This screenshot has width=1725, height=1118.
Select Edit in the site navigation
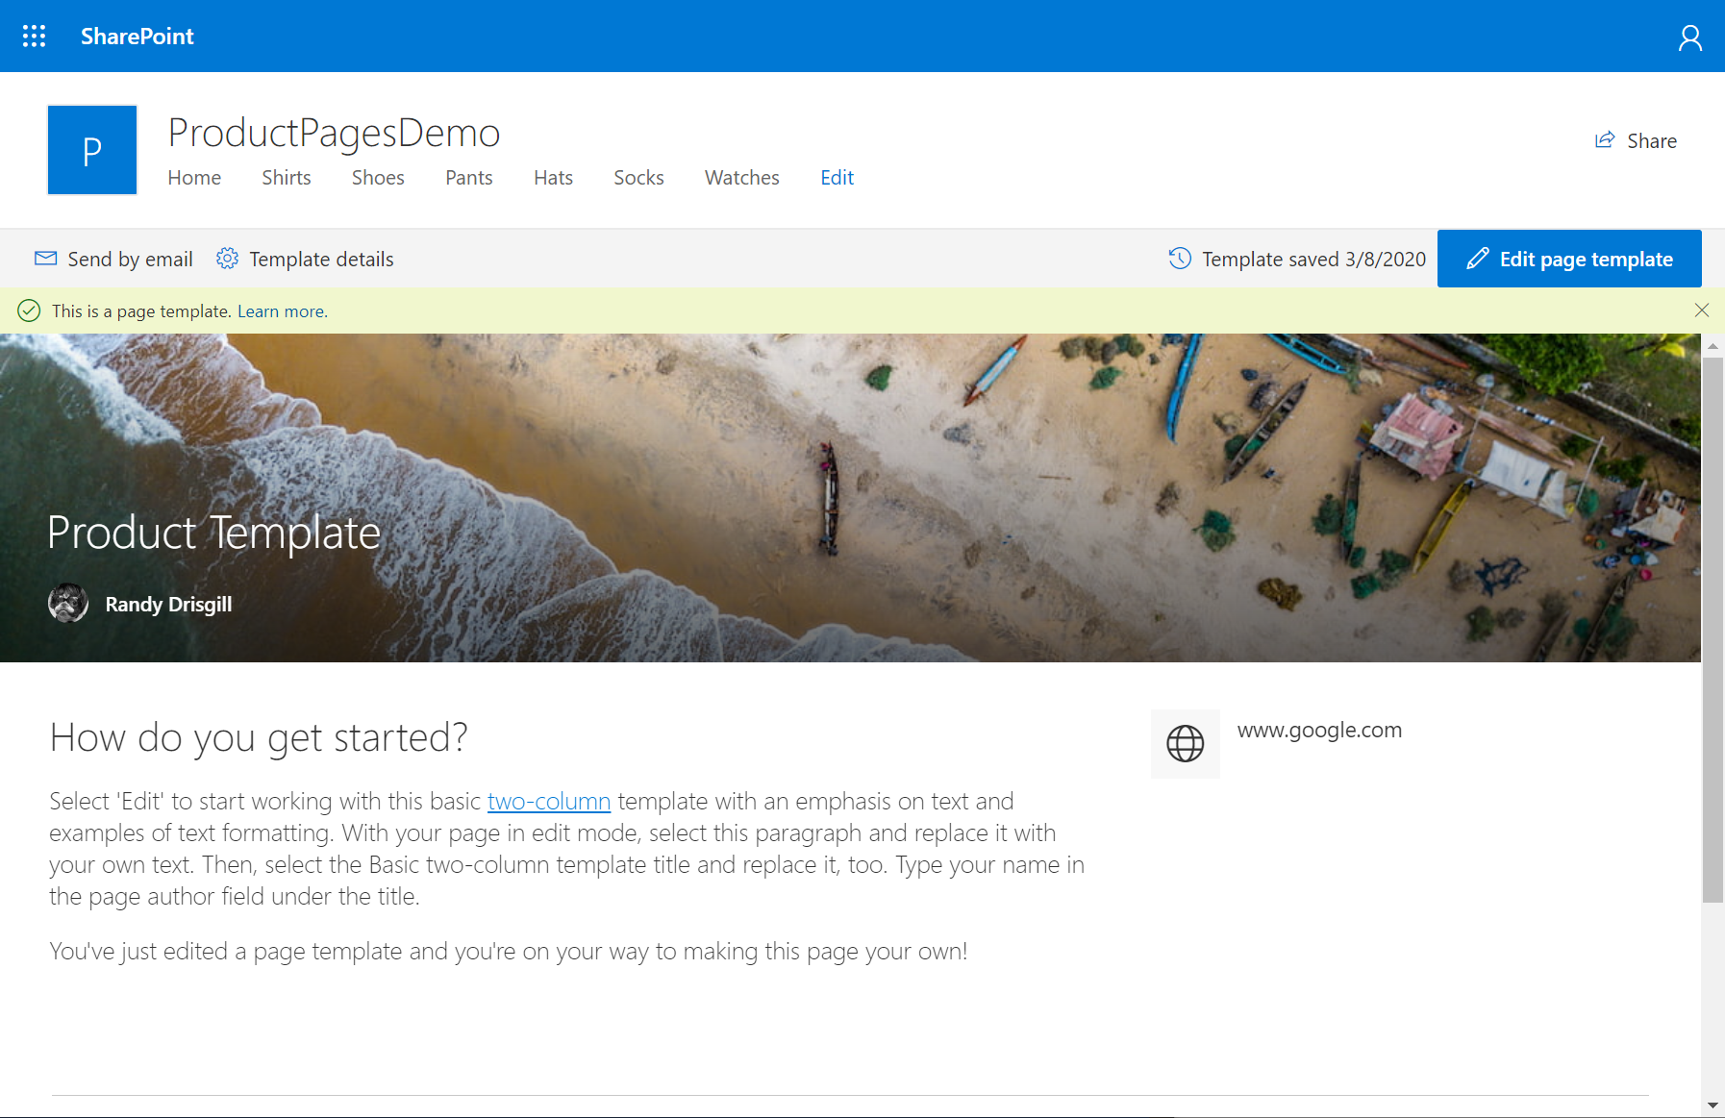[x=836, y=177]
